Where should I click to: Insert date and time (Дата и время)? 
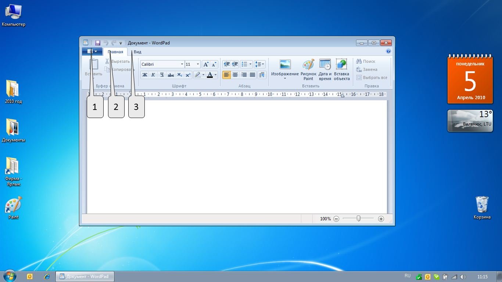point(325,69)
